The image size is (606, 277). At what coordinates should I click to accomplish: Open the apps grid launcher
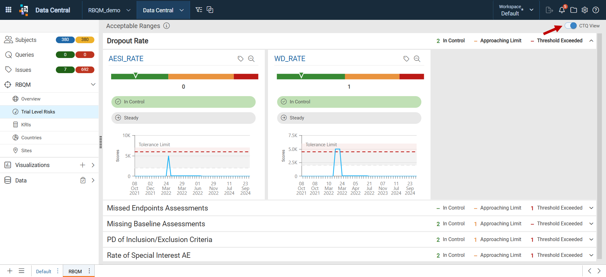(x=9, y=10)
